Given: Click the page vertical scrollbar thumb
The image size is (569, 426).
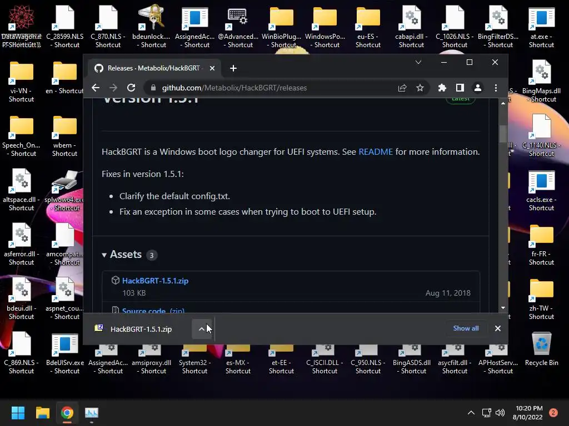Looking at the screenshot, I should point(502,134).
